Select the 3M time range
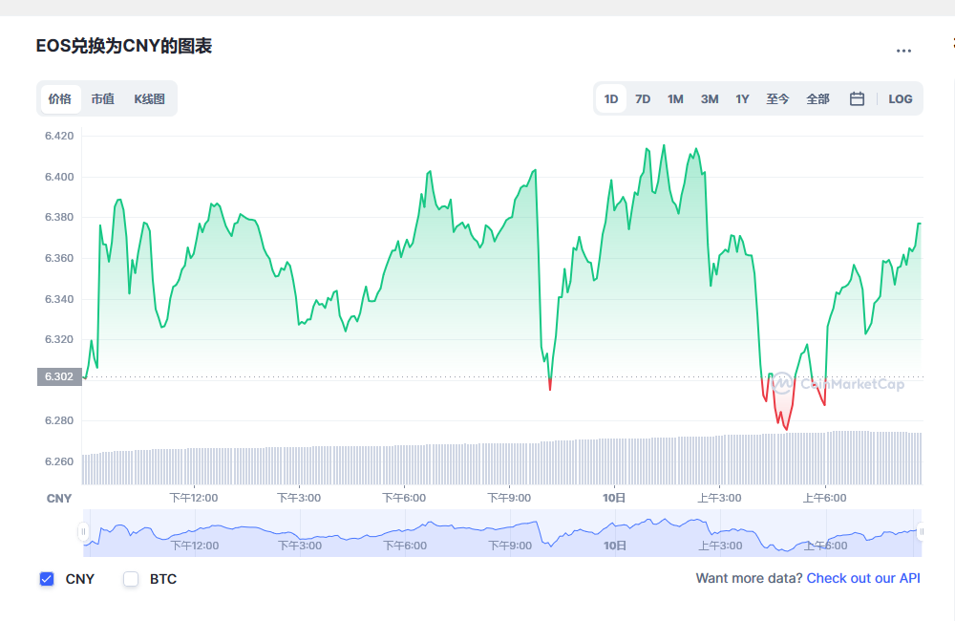 (x=710, y=98)
